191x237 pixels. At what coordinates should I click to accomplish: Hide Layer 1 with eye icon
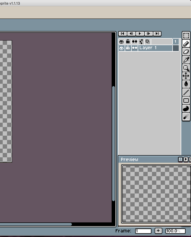click(121, 48)
